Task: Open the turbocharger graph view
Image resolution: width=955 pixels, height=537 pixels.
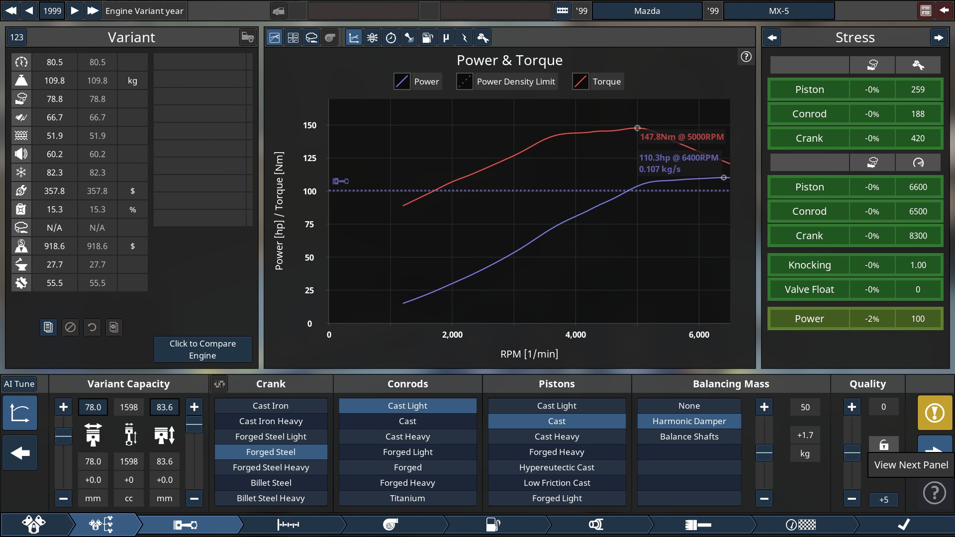Action: [x=330, y=37]
